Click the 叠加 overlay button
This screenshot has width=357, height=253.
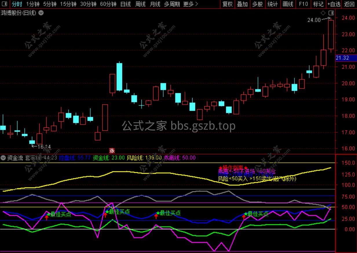242,4
